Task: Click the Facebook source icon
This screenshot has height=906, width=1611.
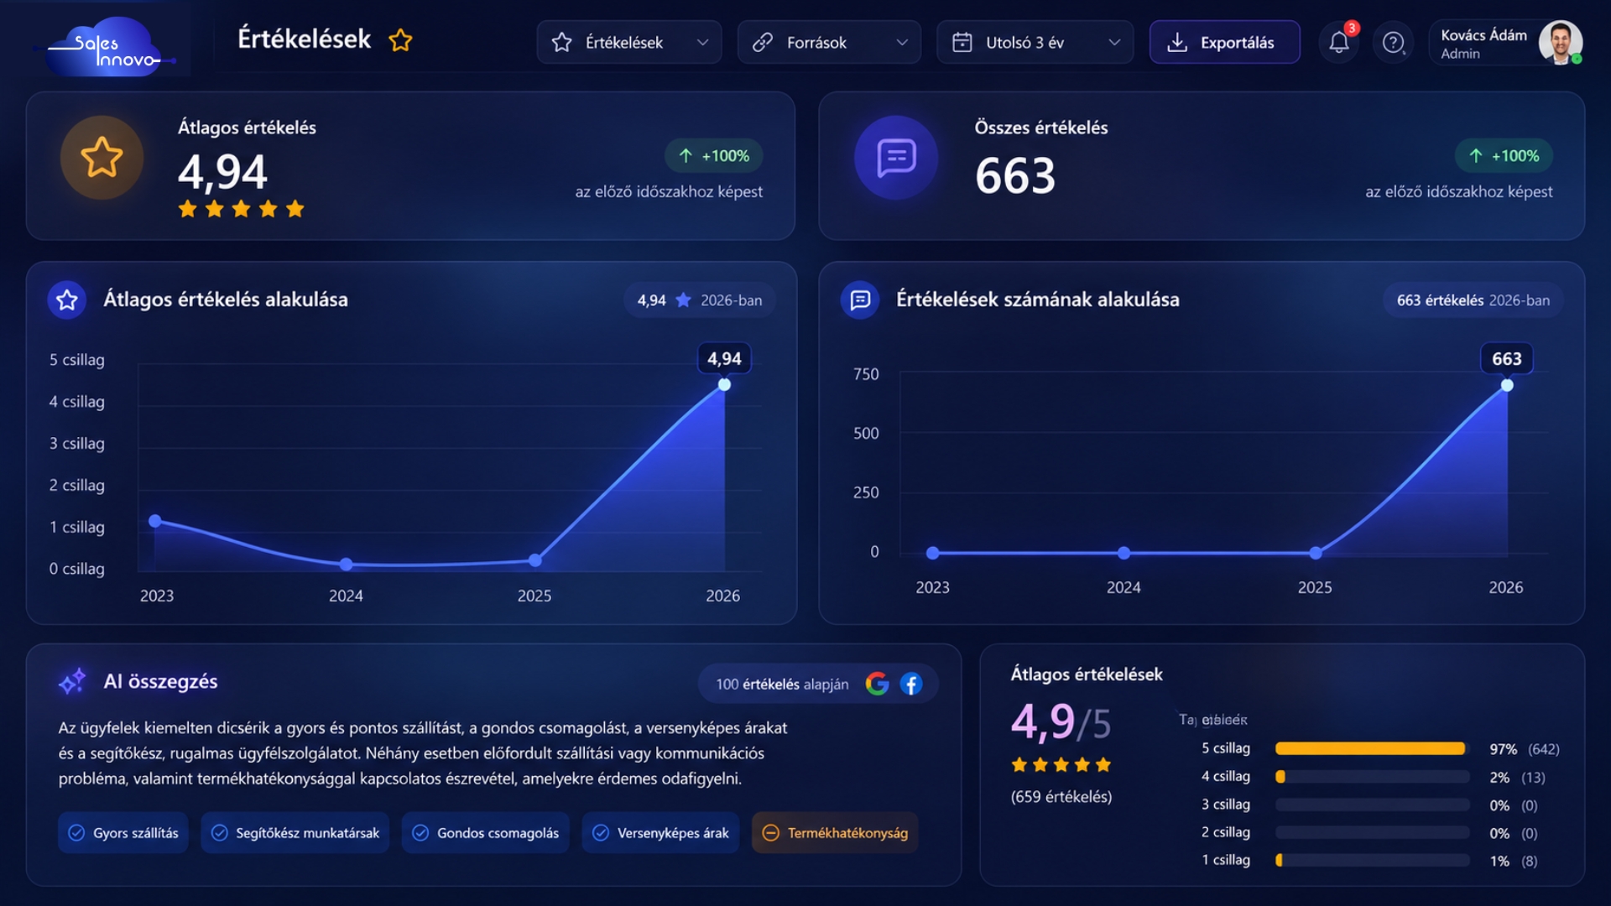Action: coord(911,684)
